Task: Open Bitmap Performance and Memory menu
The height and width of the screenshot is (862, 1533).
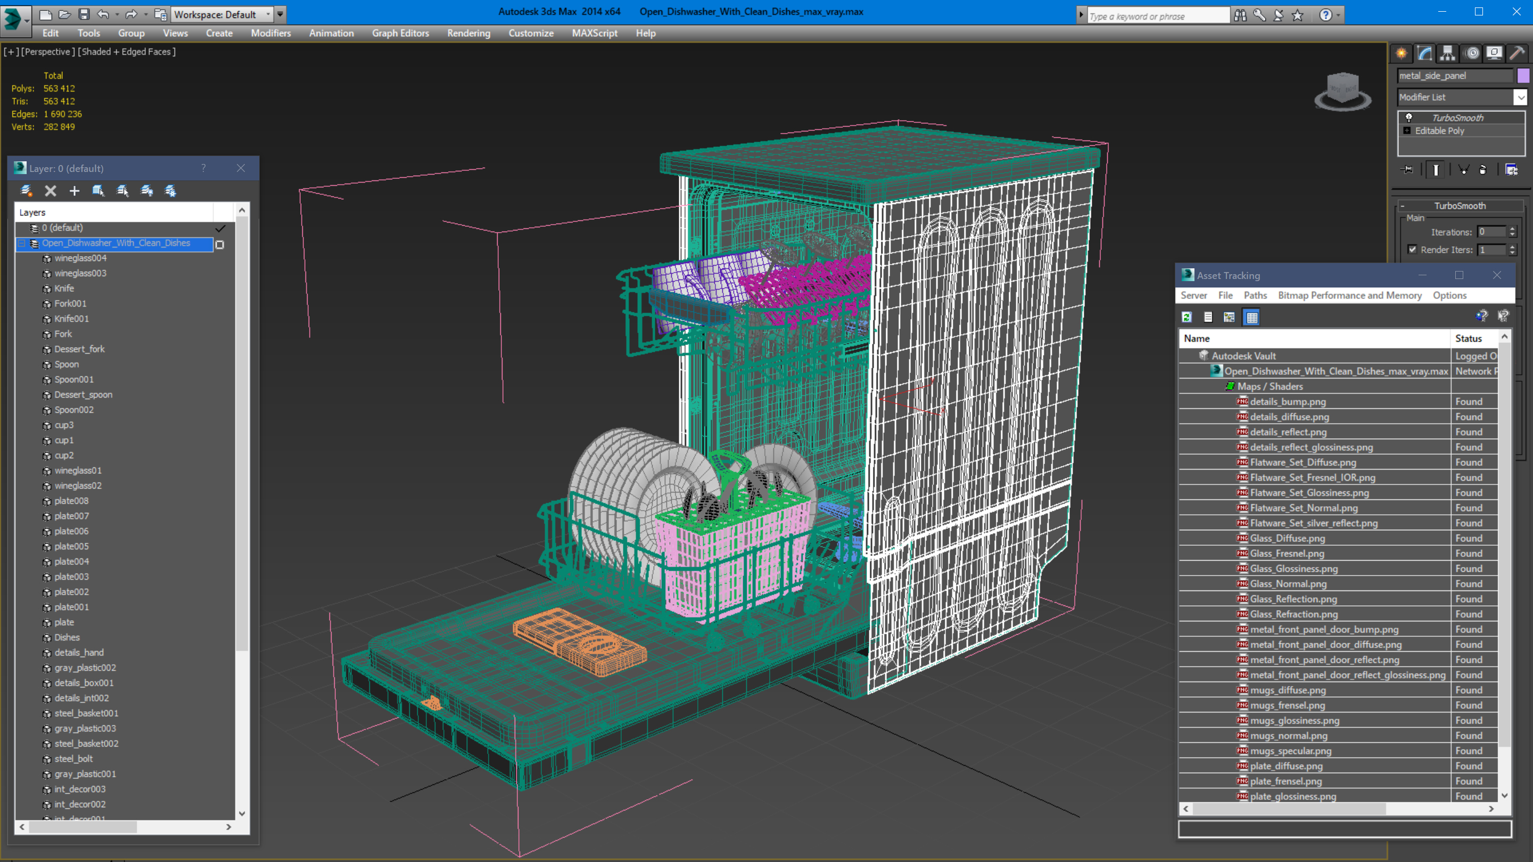Action: (x=1350, y=295)
